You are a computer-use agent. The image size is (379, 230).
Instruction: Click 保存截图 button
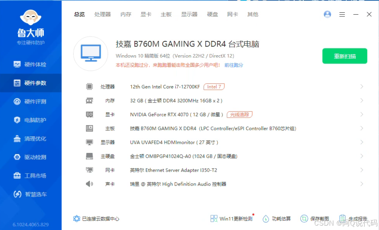pos(315,218)
